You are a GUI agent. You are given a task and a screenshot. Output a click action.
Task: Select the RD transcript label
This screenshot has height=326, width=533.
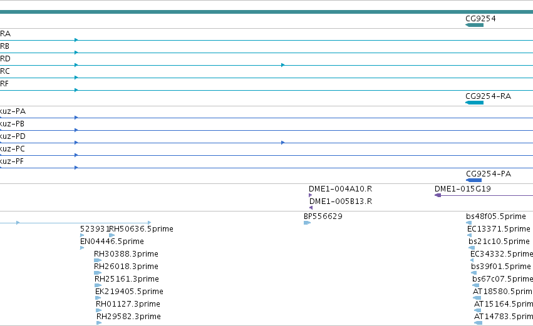[6, 59]
